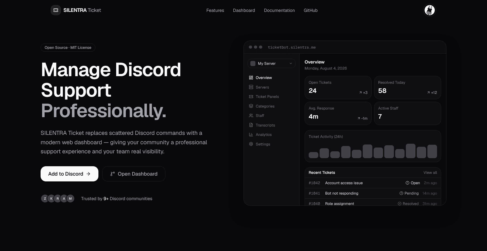Click the Staff people icon
This screenshot has height=251, width=487.
click(251, 116)
